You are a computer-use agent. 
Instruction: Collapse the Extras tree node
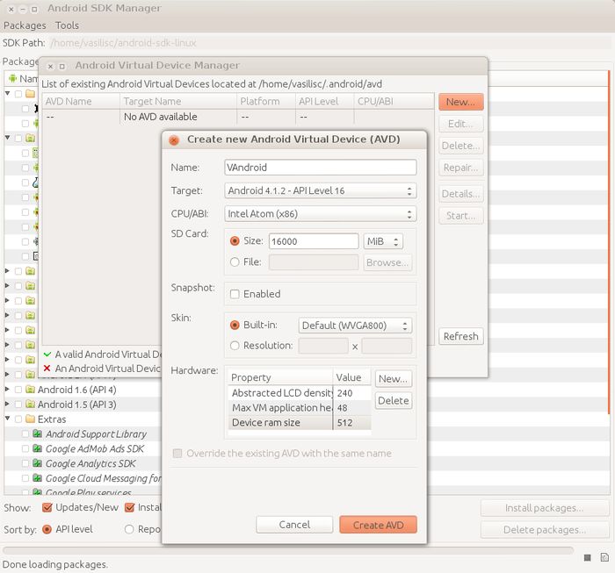[7, 419]
